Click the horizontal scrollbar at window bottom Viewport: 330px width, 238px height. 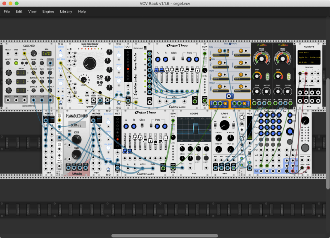[164, 236]
